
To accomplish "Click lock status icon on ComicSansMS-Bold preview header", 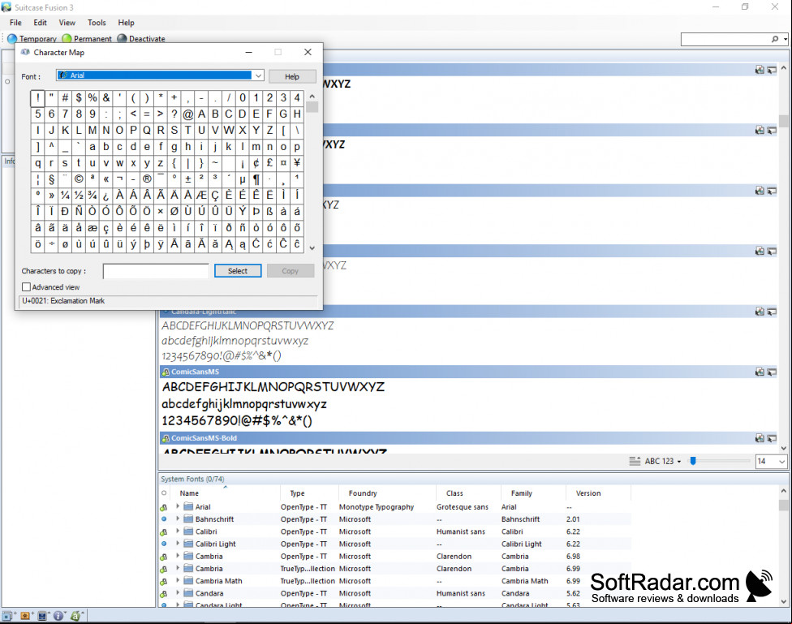I will point(166,438).
